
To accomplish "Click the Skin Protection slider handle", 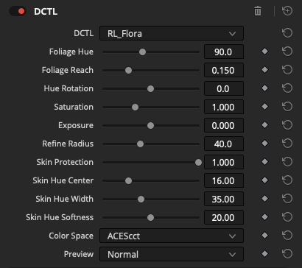I will click(x=198, y=163).
